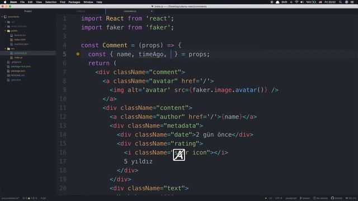The image size is (358, 201).
Task: Open yarn.lock in the tree
Action: pyautogui.click(x=16, y=80)
